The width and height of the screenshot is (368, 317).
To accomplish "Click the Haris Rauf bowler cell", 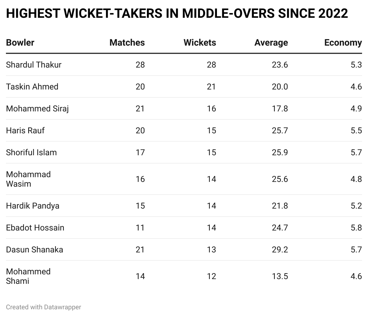I will 25,130.
